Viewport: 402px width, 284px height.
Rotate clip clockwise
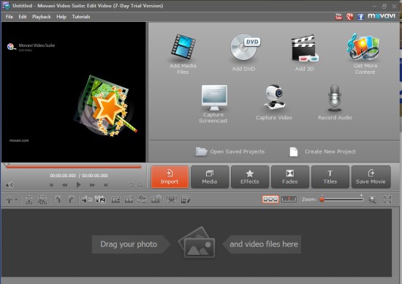71,200
